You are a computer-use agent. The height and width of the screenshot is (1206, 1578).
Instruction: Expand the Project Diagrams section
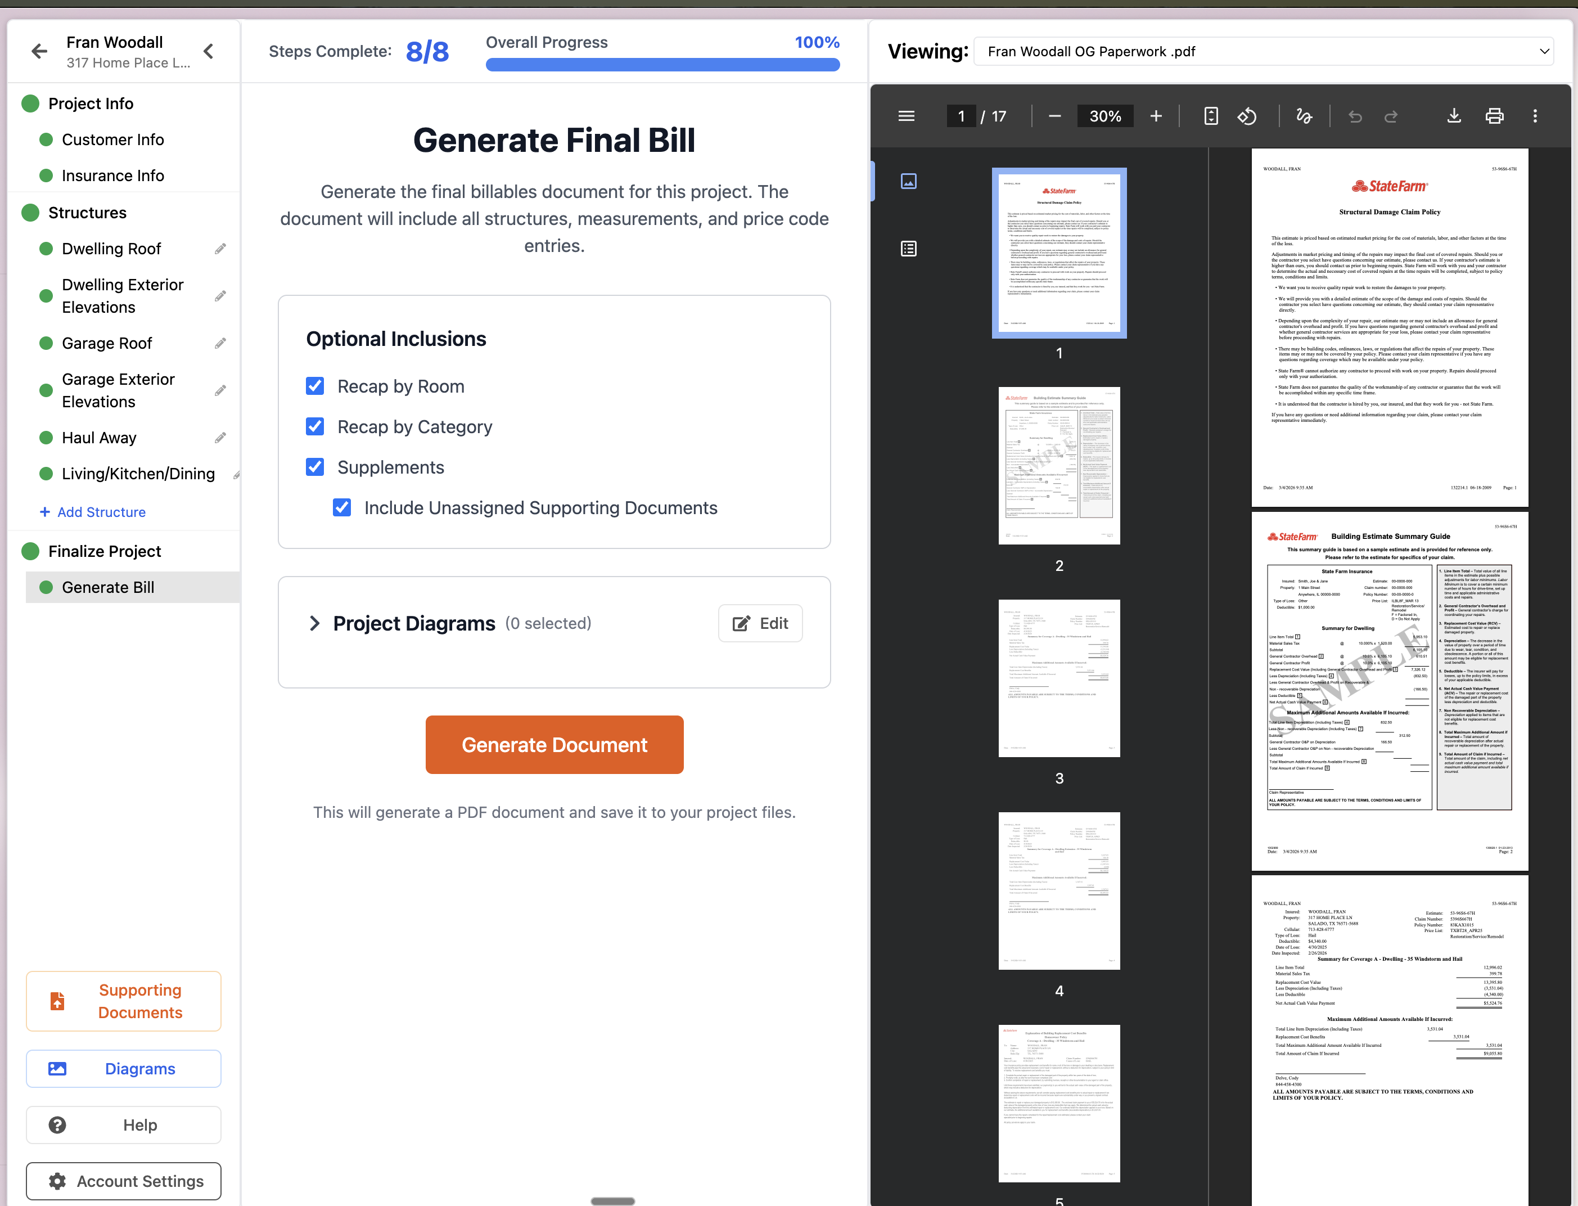pos(314,623)
